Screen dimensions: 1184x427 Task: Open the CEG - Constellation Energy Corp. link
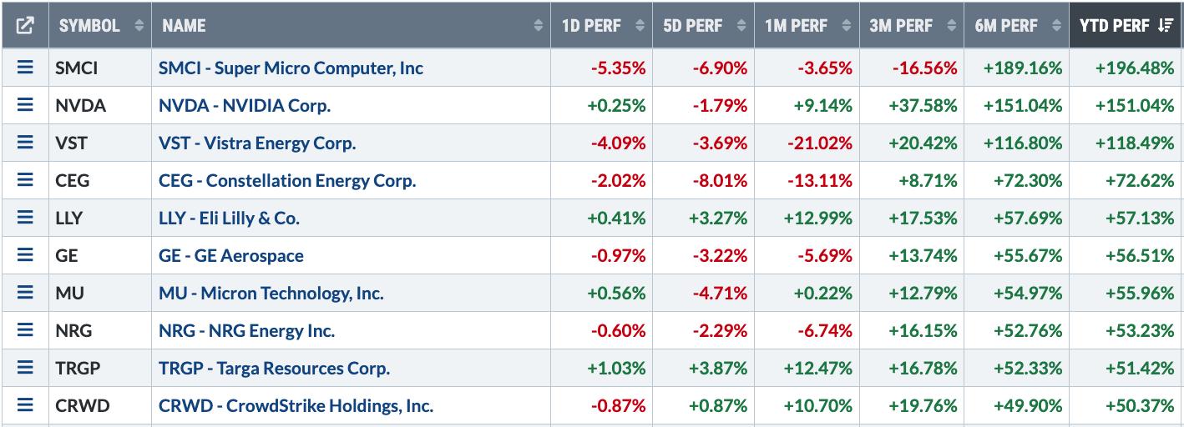pos(287,180)
